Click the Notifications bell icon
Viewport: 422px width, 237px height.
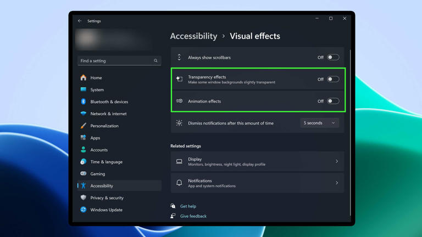pyautogui.click(x=179, y=183)
